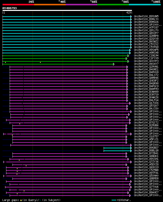Click the UniRef100_C1N194 entry
Screen dimensions: 163x202
(146, 56)
